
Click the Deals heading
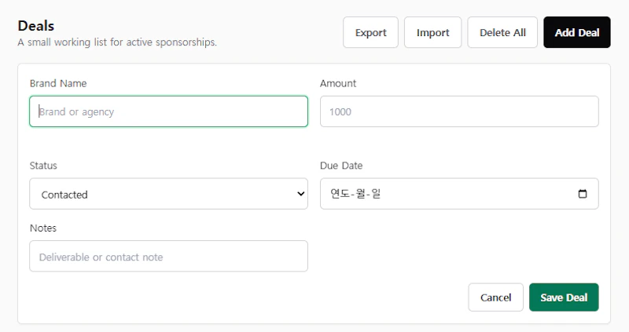point(36,26)
